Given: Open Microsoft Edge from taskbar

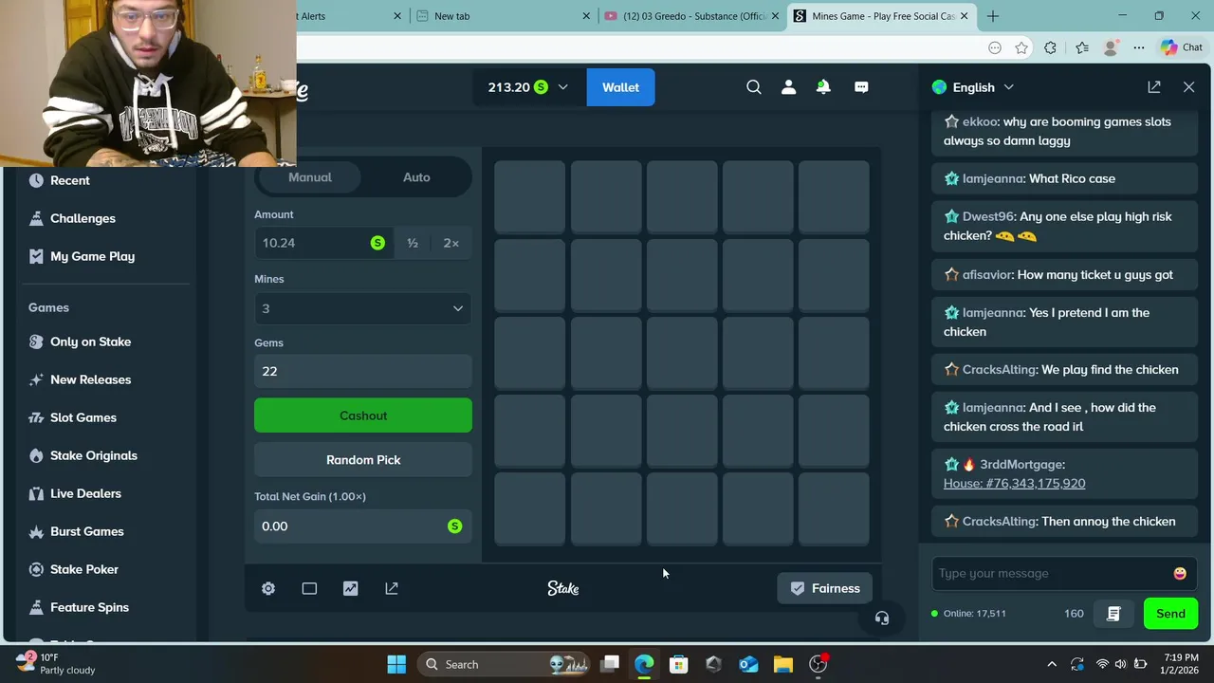Looking at the screenshot, I should 644,664.
